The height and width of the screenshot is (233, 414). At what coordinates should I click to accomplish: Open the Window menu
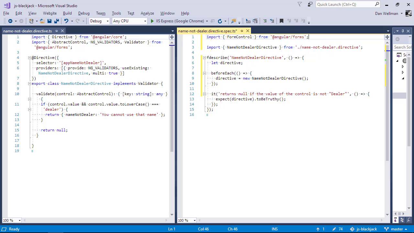pos(168,13)
